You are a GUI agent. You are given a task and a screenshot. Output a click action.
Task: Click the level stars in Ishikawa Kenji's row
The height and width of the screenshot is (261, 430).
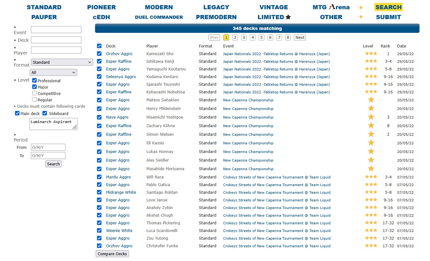[371, 61]
